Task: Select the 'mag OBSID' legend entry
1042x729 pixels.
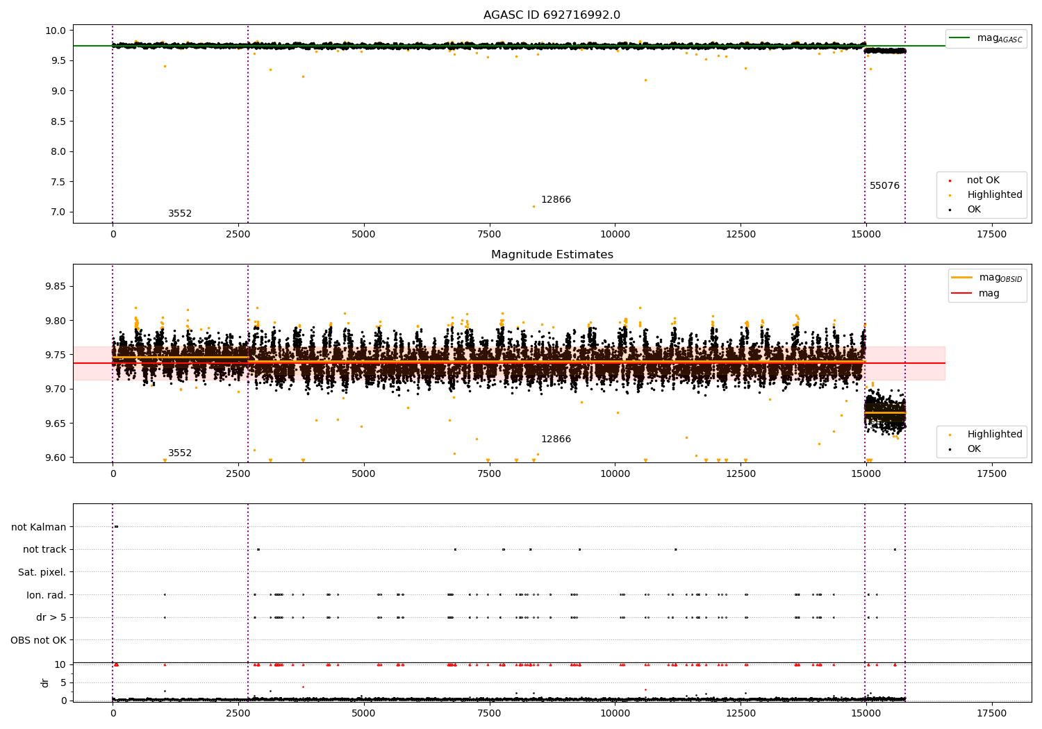Action: tap(986, 278)
